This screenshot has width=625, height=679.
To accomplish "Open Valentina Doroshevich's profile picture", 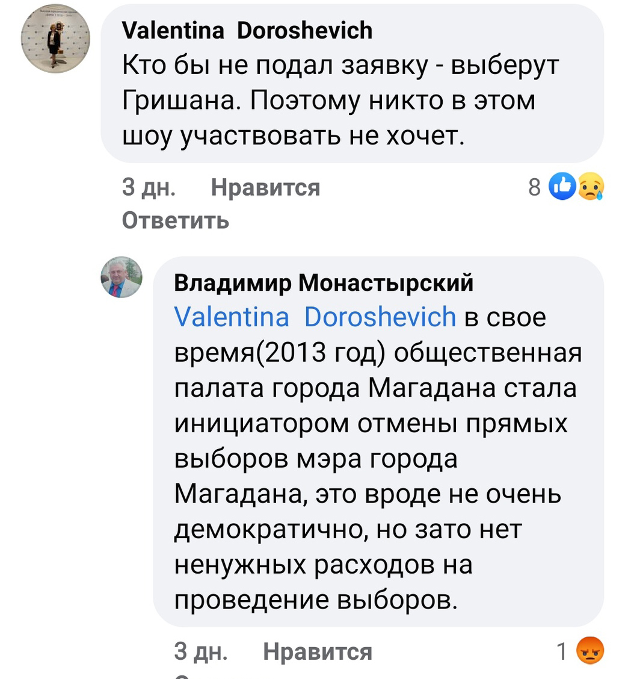I will pyautogui.click(x=55, y=39).
